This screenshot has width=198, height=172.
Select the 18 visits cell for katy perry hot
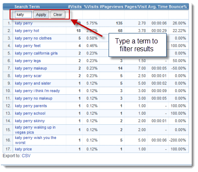coord(79,31)
